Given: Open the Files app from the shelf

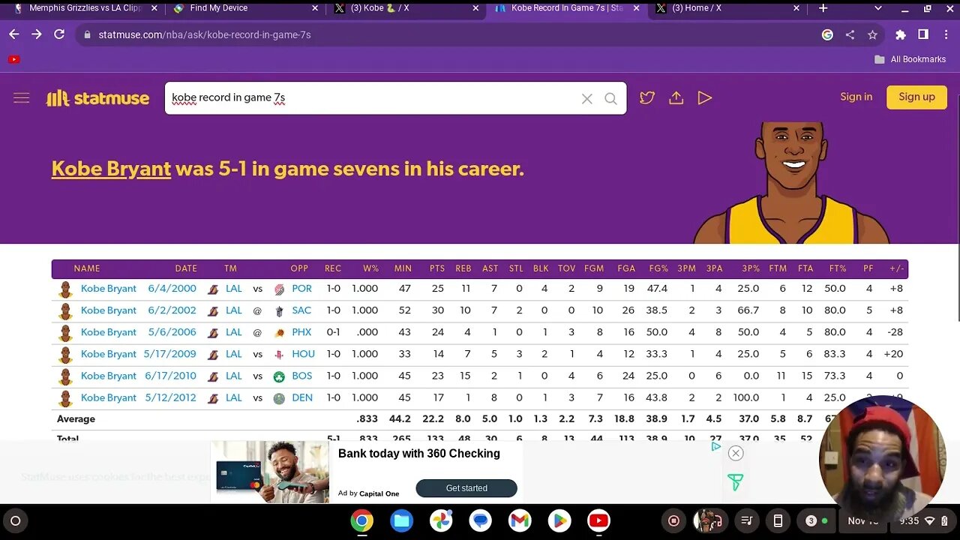Looking at the screenshot, I should tap(401, 520).
